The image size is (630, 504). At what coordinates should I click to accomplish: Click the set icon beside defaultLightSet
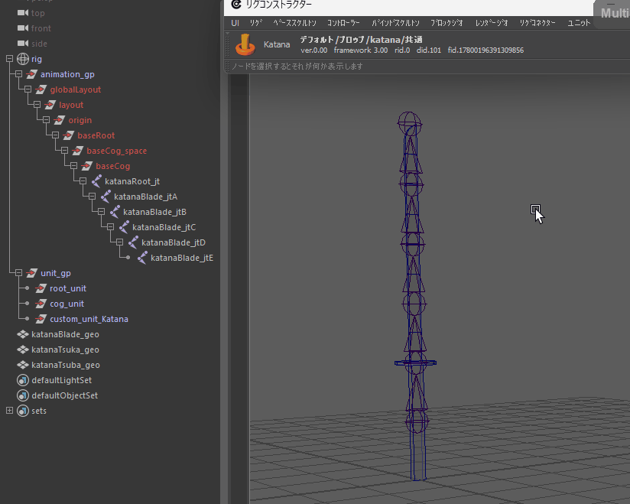(x=23, y=380)
